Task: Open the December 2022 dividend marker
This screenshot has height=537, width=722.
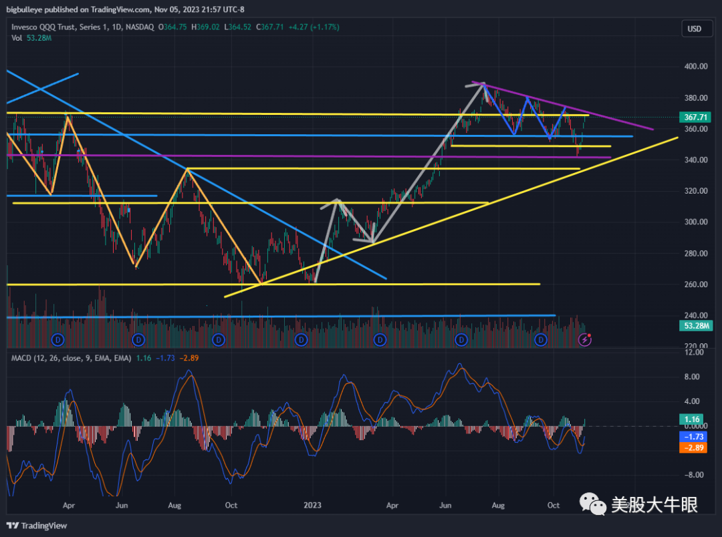Action: 301,340
